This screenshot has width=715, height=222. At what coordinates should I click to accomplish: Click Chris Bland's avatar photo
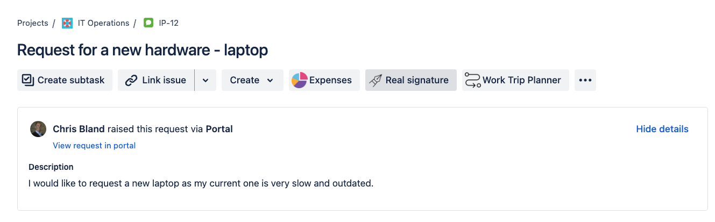pyautogui.click(x=38, y=129)
